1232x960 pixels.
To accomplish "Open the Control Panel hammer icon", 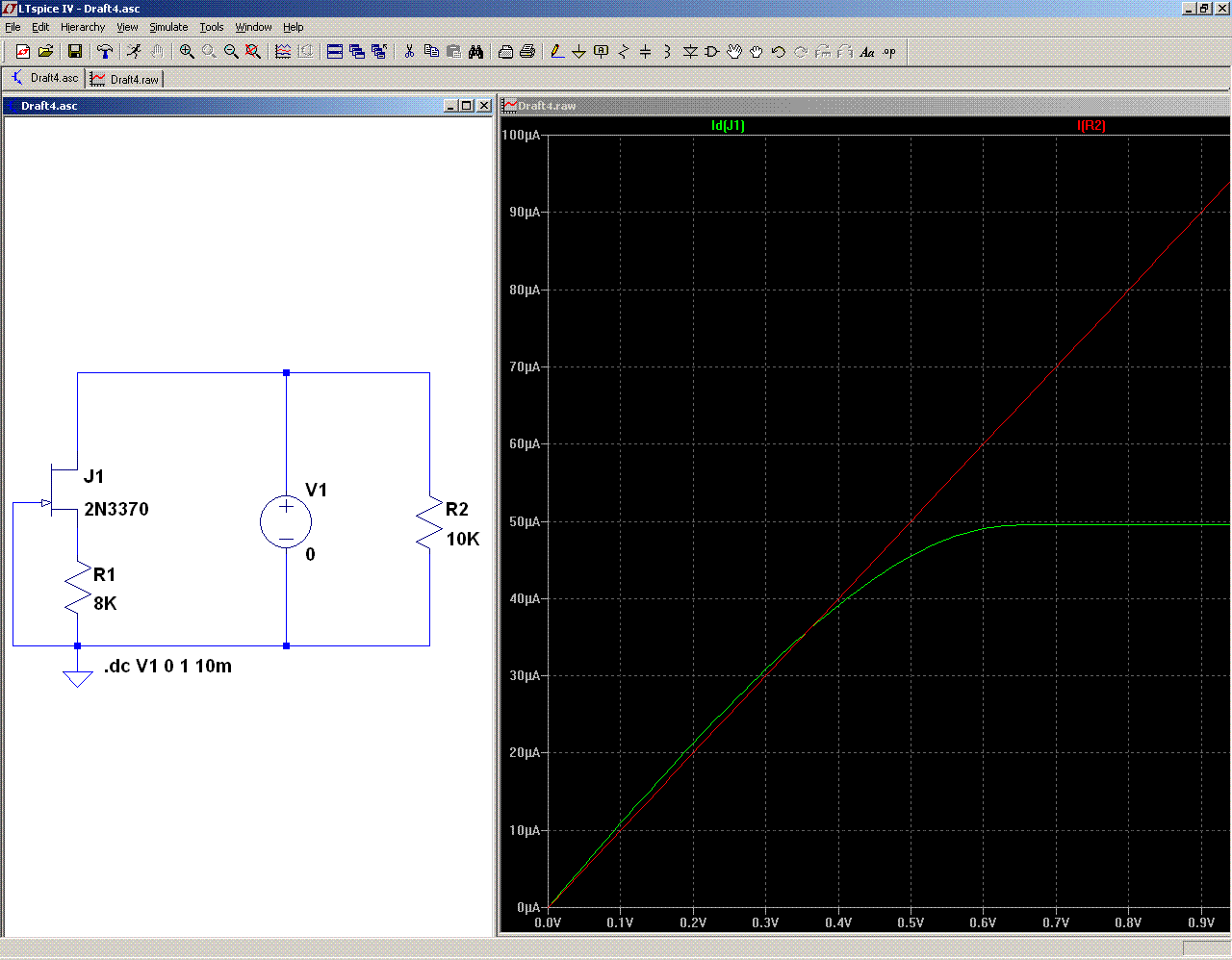I will pos(105,52).
